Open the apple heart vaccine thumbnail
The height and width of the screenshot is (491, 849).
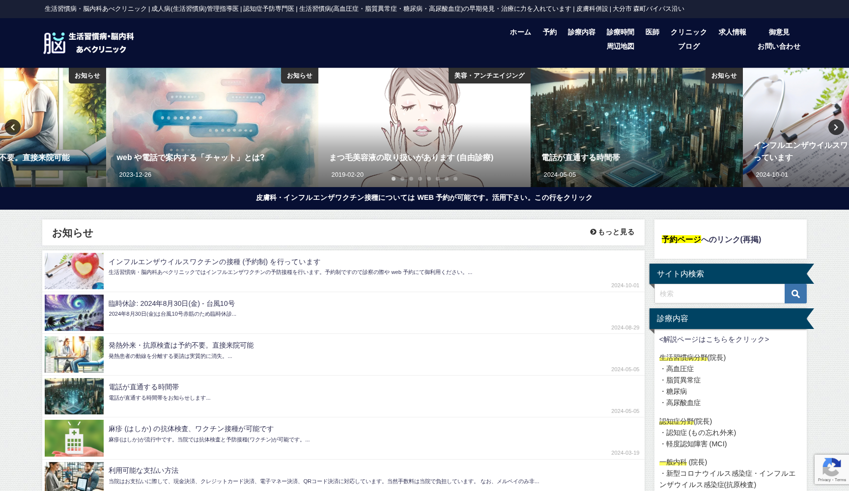click(74, 271)
